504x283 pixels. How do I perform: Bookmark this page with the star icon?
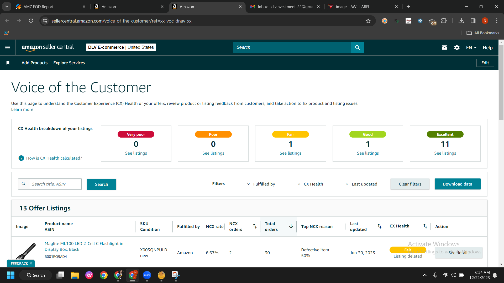click(368, 21)
